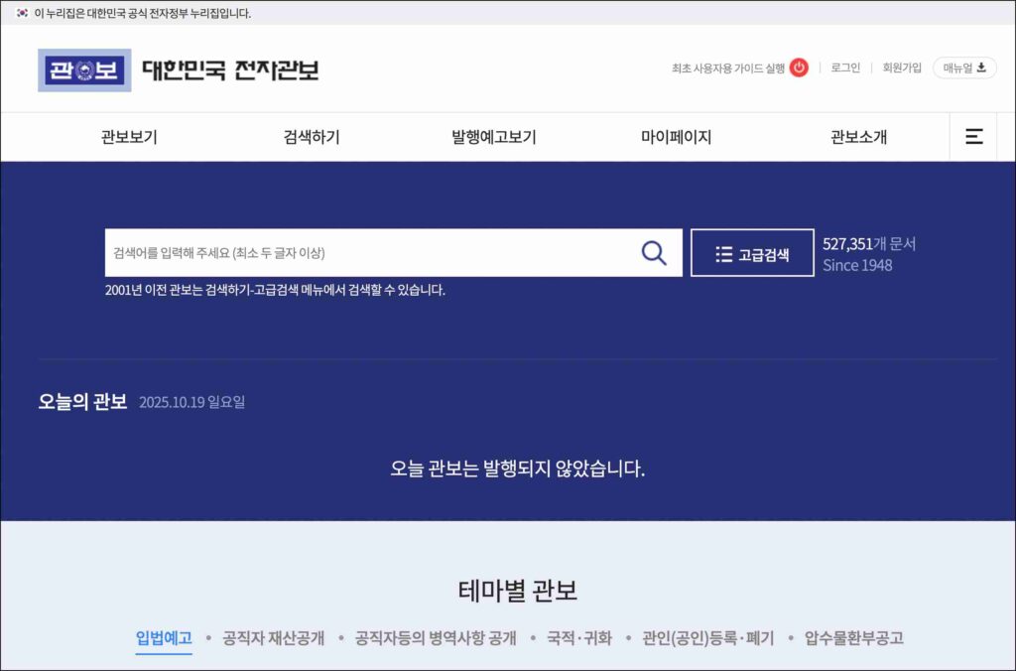Open 고급검색 advanced search

(752, 254)
